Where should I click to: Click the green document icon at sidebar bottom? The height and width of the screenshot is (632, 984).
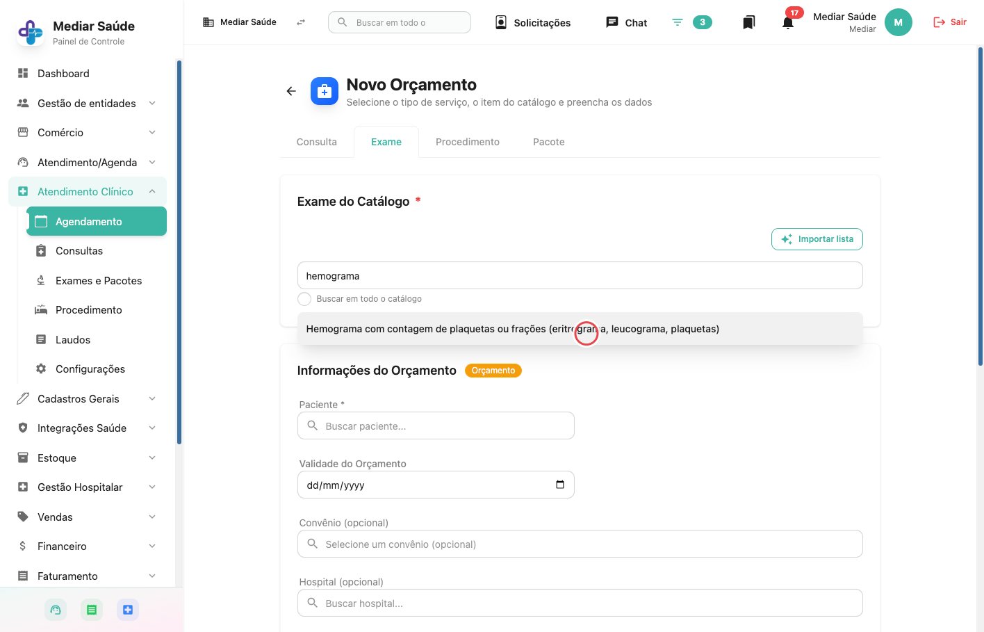92,610
